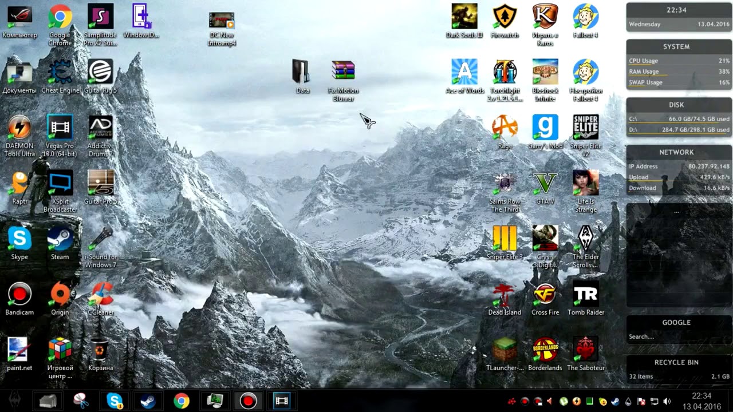
Task: Open the Fallout 4 game shortcut
Action: pos(586,22)
